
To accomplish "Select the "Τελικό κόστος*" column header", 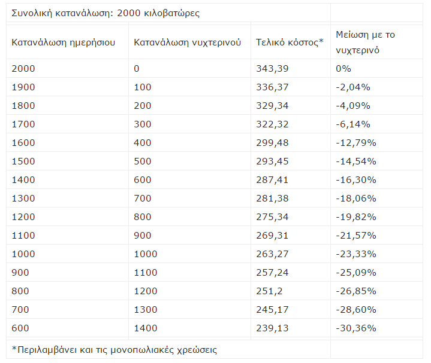I will (x=290, y=42).
